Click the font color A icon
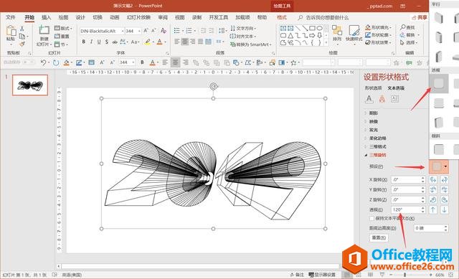Image resolution: width=459 pixels, height=279 pixels. click(159, 42)
